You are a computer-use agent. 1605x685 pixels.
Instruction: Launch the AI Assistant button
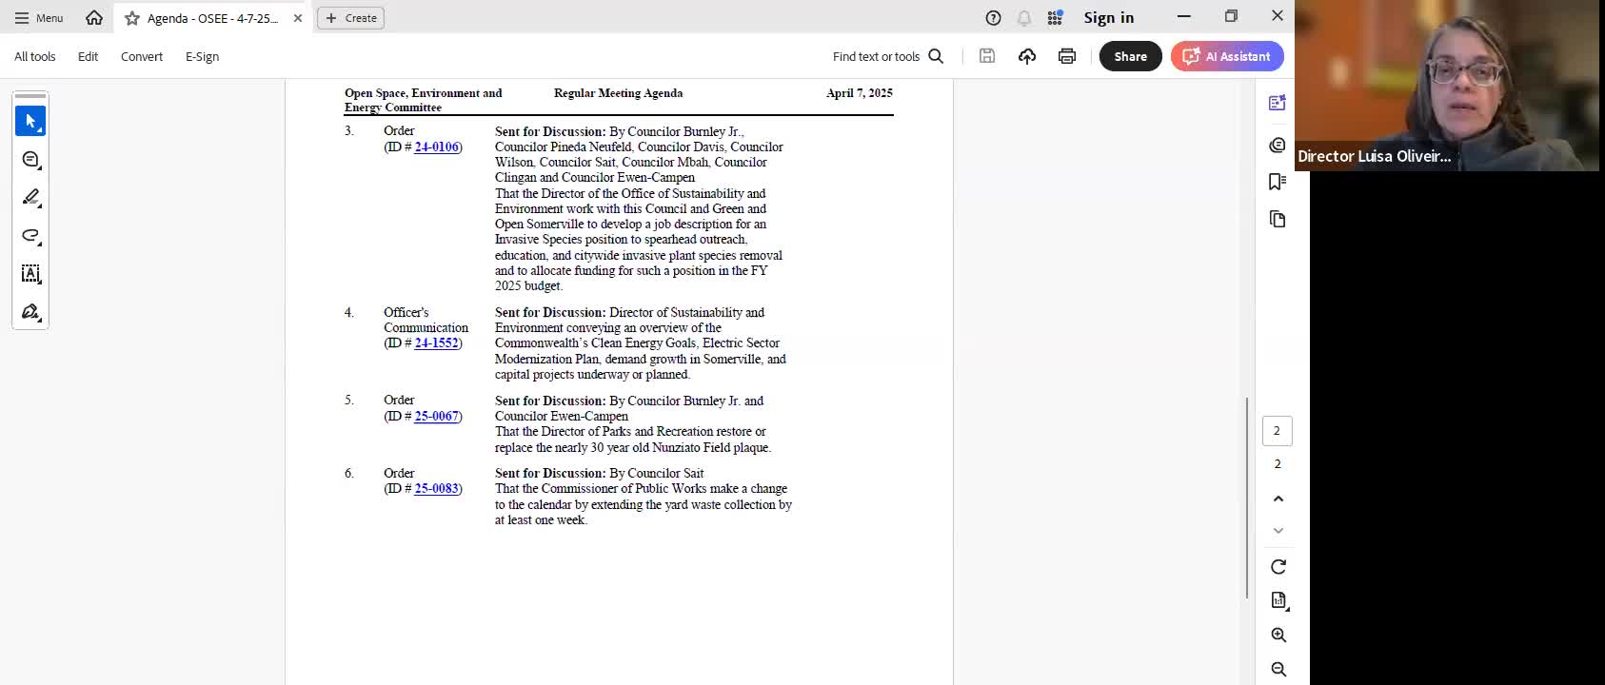tap(1227, 56)
